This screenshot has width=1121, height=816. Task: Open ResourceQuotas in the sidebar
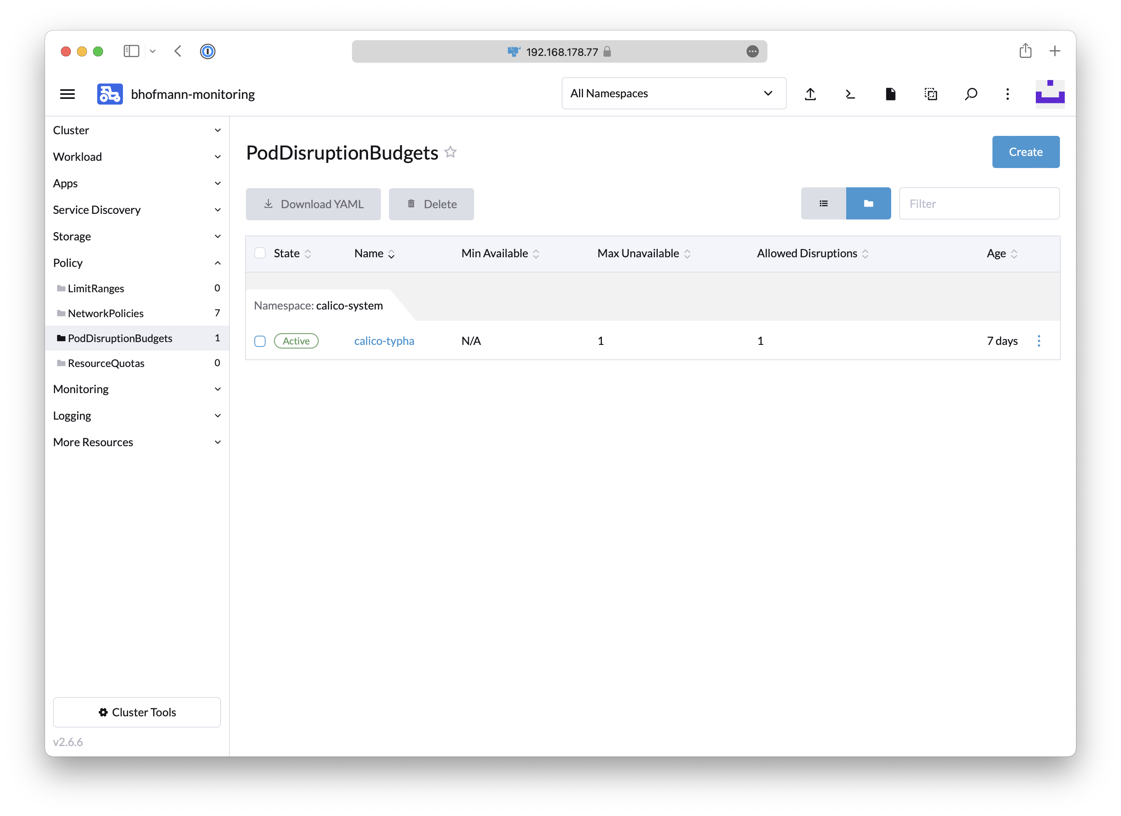(x=137, y=363)
